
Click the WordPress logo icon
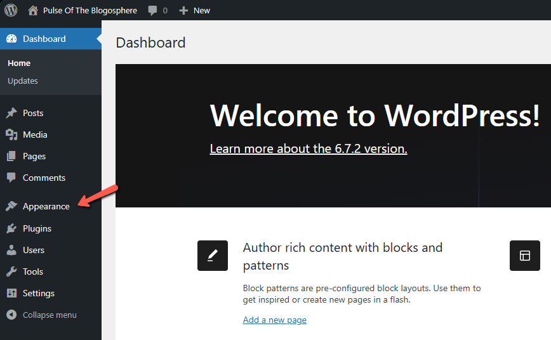pos(11,10)
